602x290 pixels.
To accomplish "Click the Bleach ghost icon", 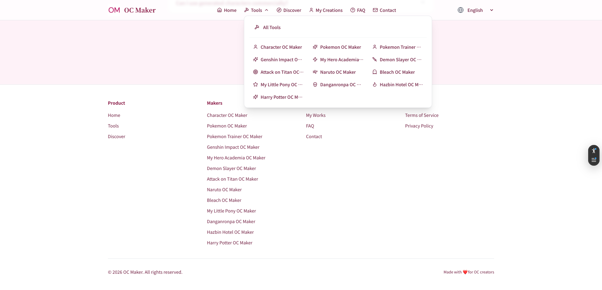I will [x=375, y=72].
